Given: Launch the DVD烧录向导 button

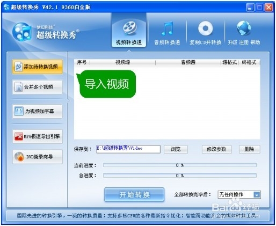Looking at the screenshot, I should click(38, 157).
